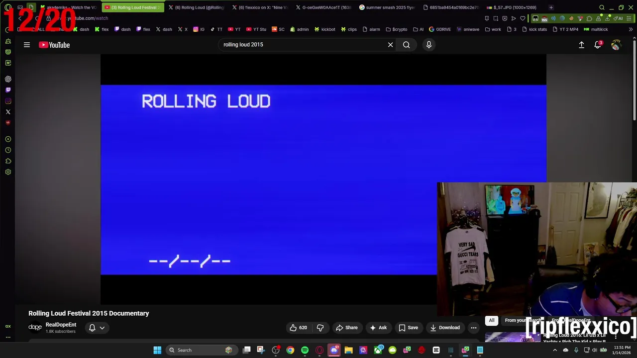This screenshot has width=637, height=358.
Task: Open X in the Opera sidebar
Action: [8, 112]
